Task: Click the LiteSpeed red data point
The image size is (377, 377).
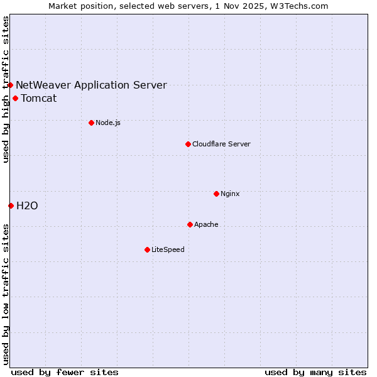Action: click(x=147, y=249)
